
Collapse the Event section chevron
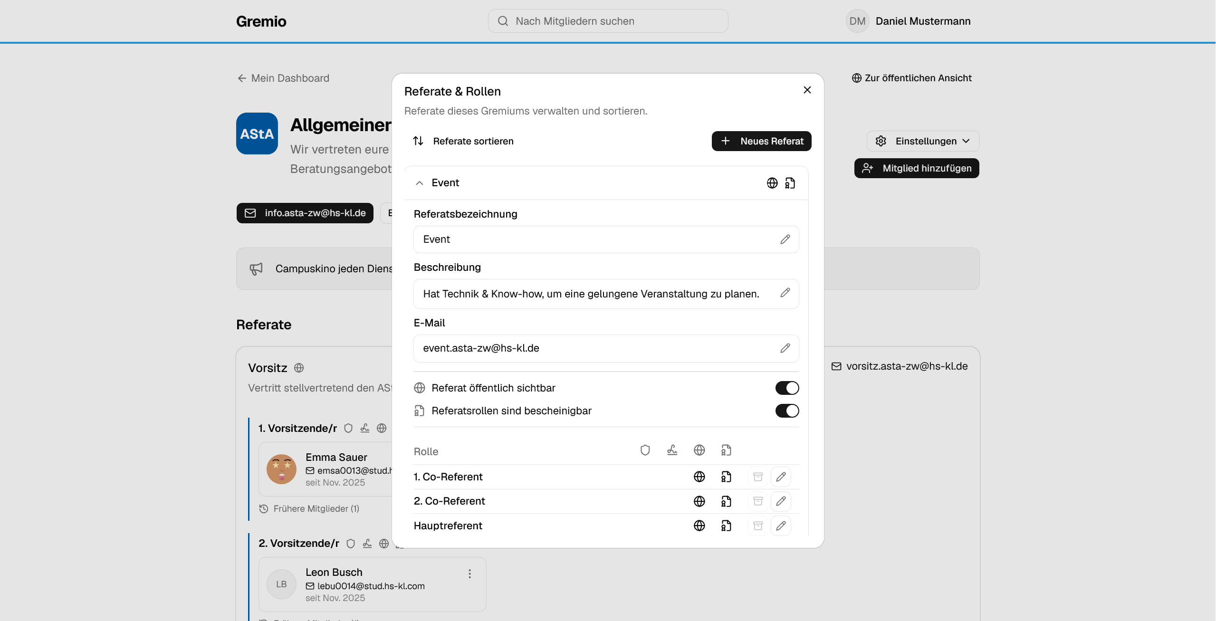coord(419,183)
